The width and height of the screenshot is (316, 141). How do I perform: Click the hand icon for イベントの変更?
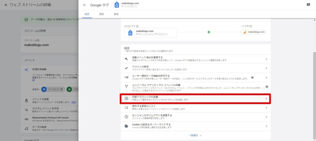tap(27, 101)
